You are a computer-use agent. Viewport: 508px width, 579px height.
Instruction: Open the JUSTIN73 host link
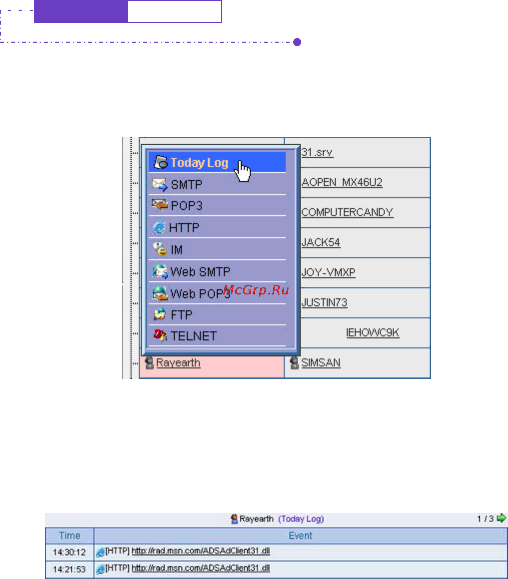(325, 302)
